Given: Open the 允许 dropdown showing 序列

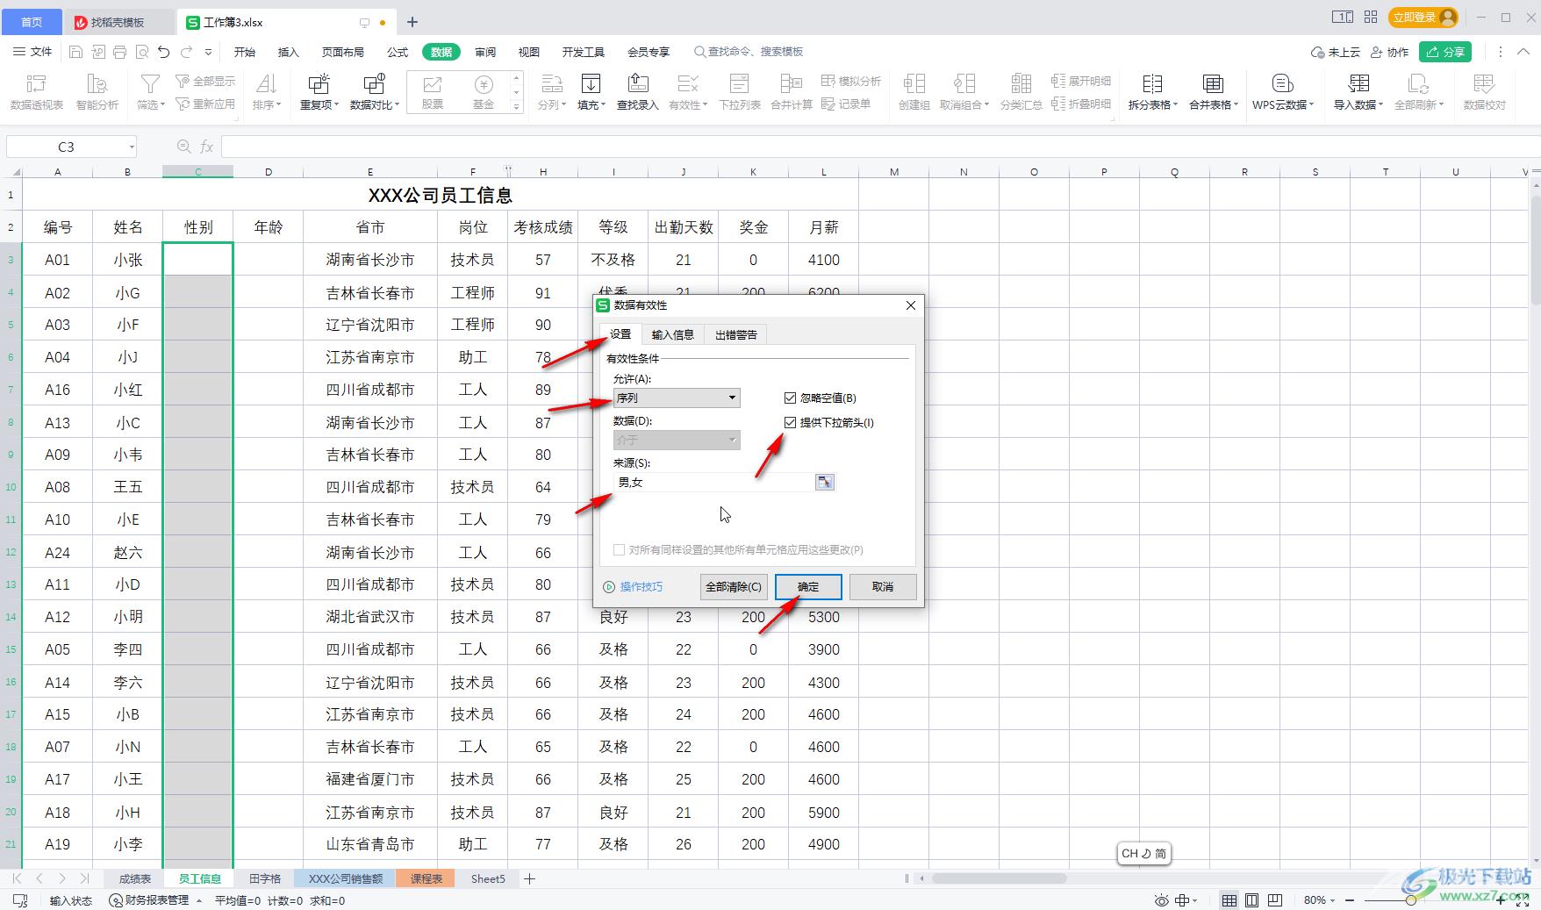Looking at the screenshot, I should [x=677, y=398].
